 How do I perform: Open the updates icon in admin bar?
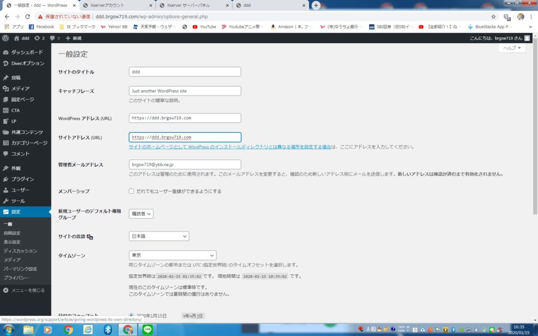39,38
